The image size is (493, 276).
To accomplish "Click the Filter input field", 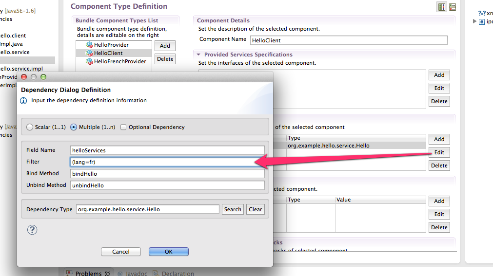I will [167, 162].
